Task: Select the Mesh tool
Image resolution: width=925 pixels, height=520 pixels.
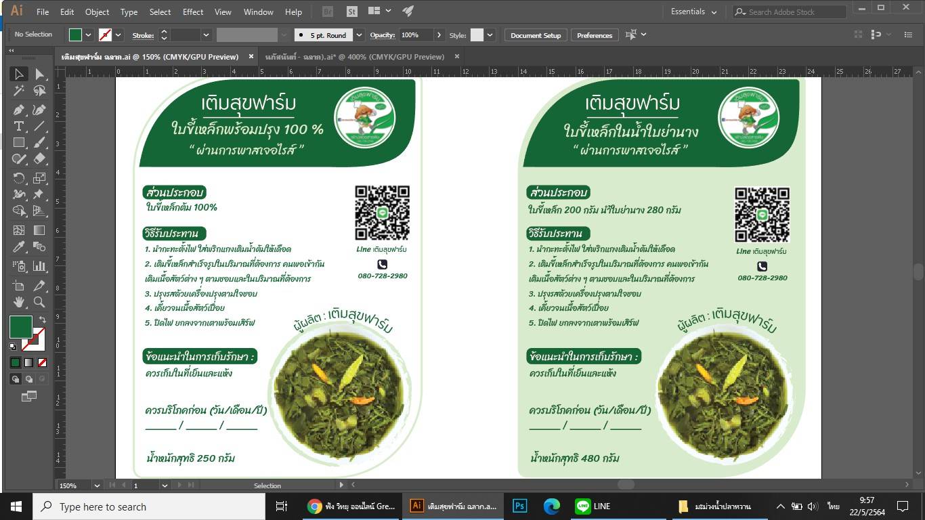Action: coord(19,230)
